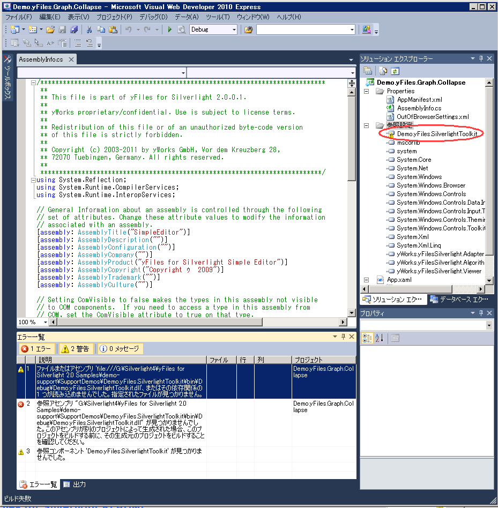Collapse the header comment block outline
Viewport: 498px width, 508px height.
pos(33,83)
